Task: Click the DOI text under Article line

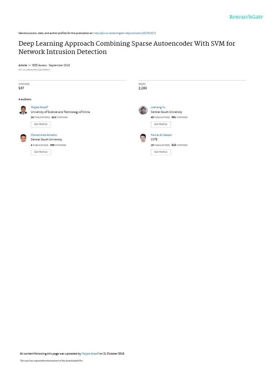Action: (x=34, y=70)
